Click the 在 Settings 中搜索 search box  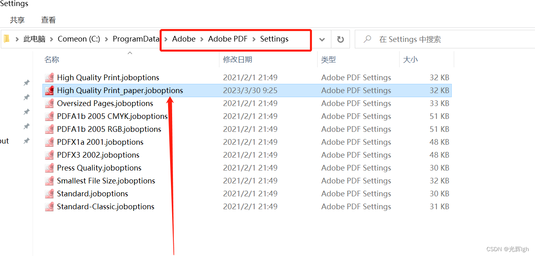444,39
